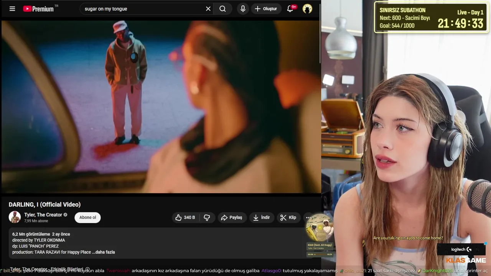The height and width of the screenshot is (276, 491).
Task: Click the '6,2 Mn görüntüleme' view count text
Action: tap(31, 234)
